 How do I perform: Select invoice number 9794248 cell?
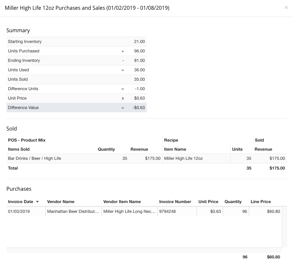pos(177,211)
